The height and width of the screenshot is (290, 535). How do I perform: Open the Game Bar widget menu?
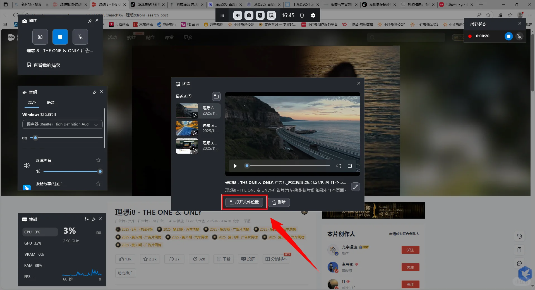[x=222, y=15]
